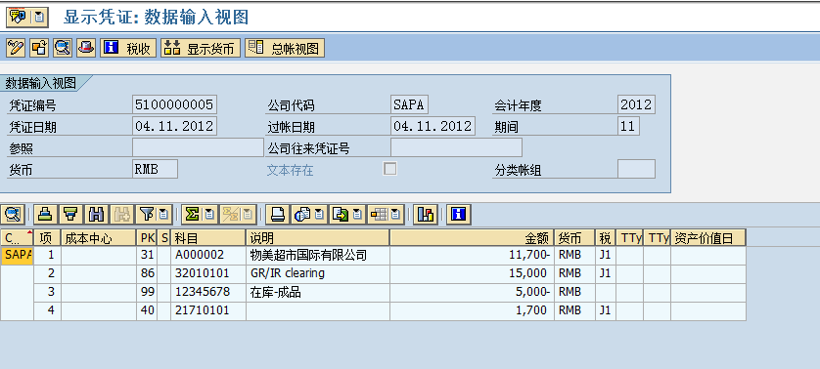The image size is (820, 369).
Task: Open the filter funnel dropdown arrow
Action: tap(163, 214)
